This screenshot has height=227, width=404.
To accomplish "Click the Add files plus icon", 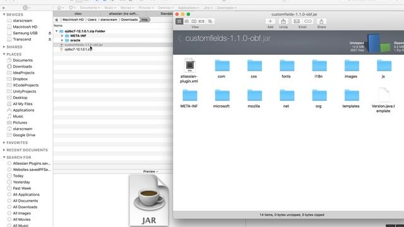I will coord(270,21).
